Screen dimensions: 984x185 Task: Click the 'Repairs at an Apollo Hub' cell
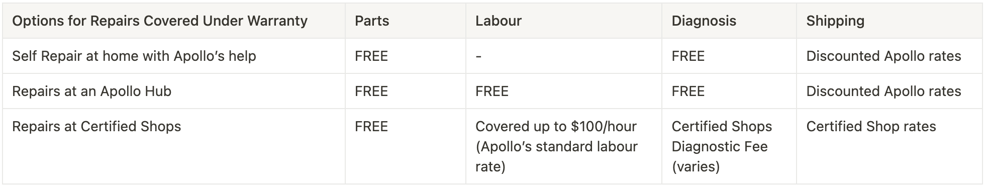click(x=92, y=91)
